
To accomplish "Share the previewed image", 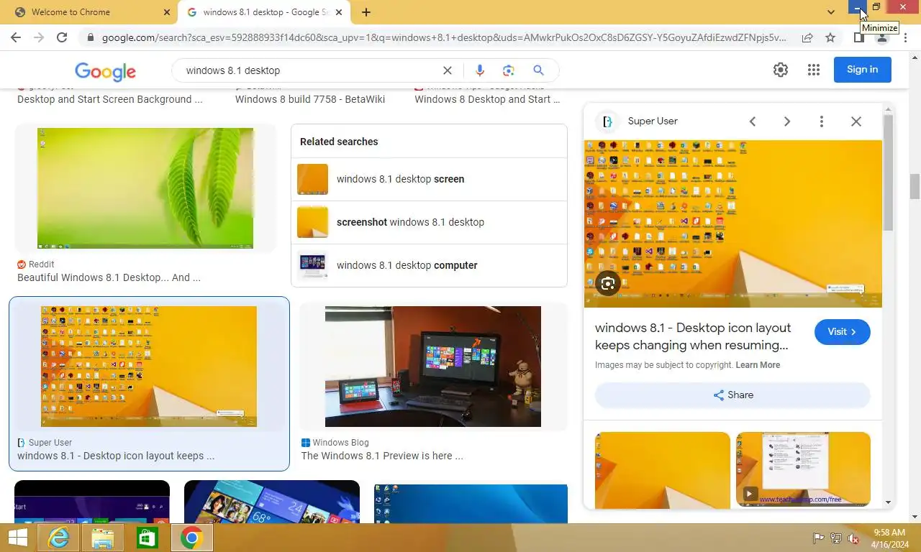I will pos(732,395).
